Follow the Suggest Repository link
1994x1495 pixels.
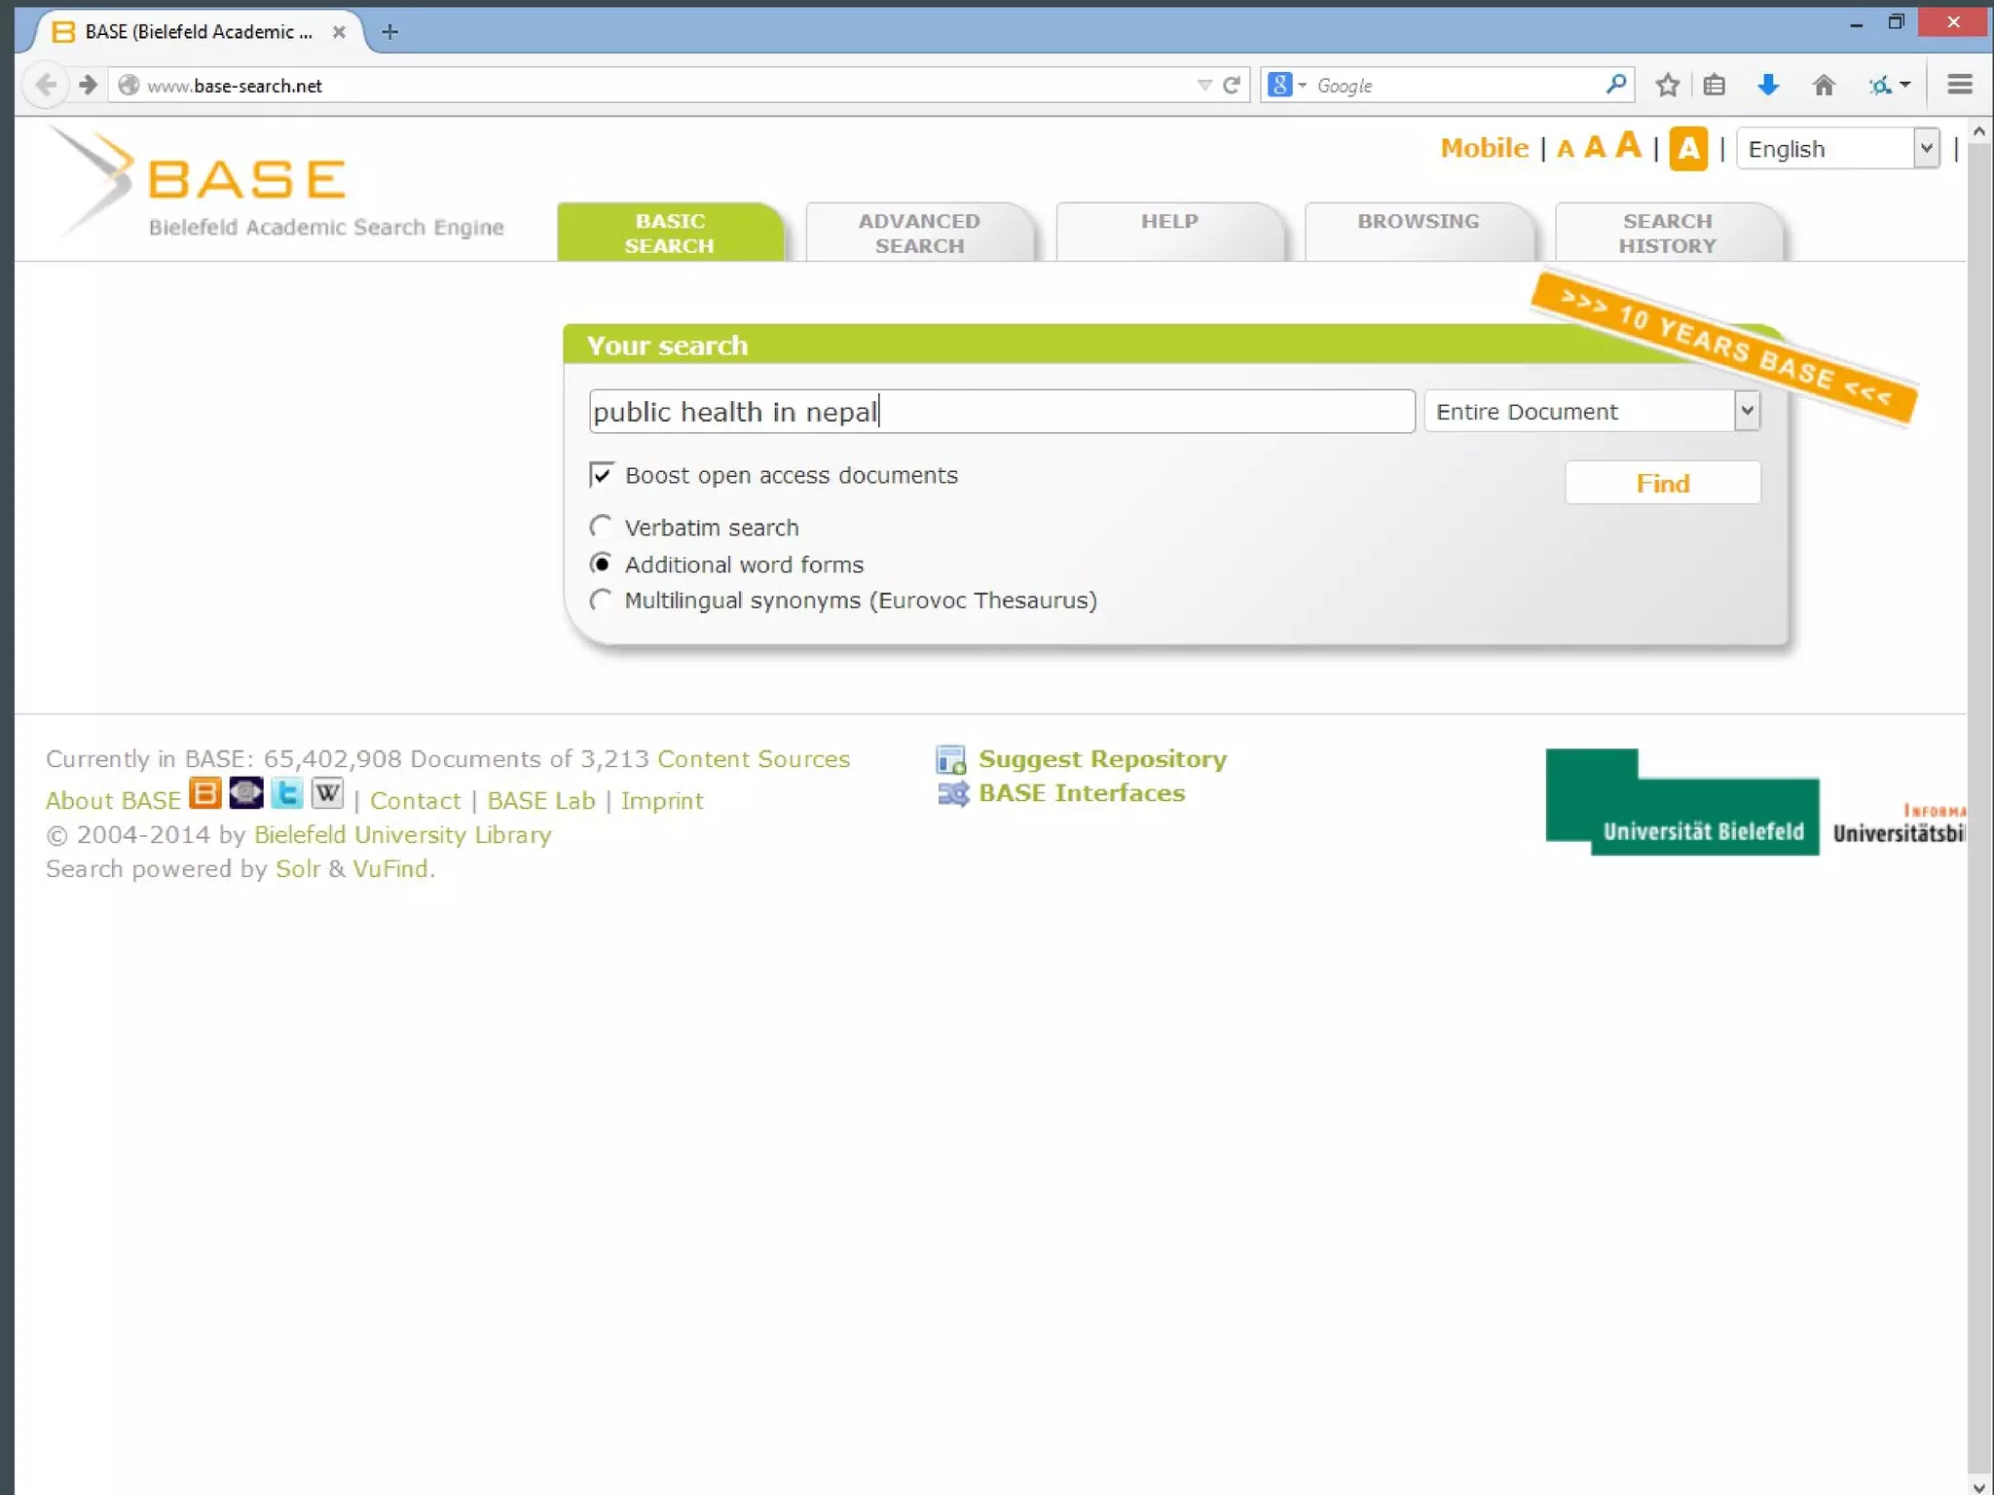coord(1102,759)
